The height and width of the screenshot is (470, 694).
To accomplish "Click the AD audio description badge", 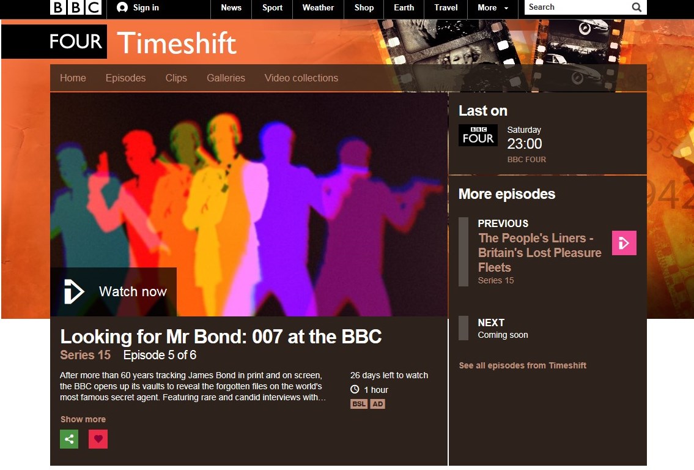I will 377,404.
